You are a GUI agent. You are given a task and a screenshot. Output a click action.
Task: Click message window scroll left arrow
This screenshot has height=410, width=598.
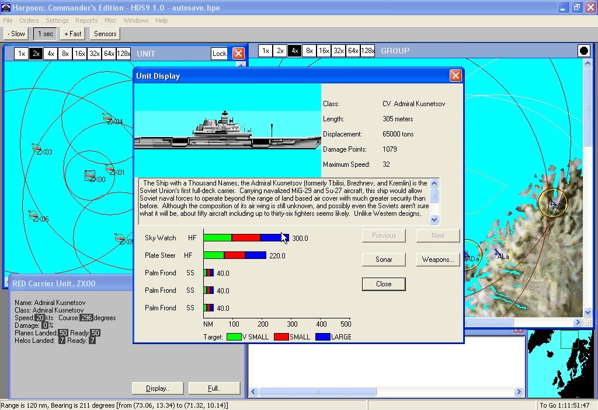(253, 392)
